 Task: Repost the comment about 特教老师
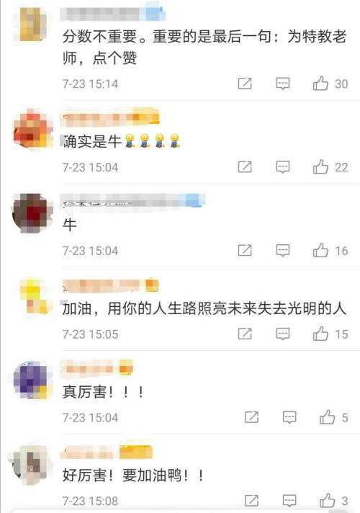(x=245, y=84)
